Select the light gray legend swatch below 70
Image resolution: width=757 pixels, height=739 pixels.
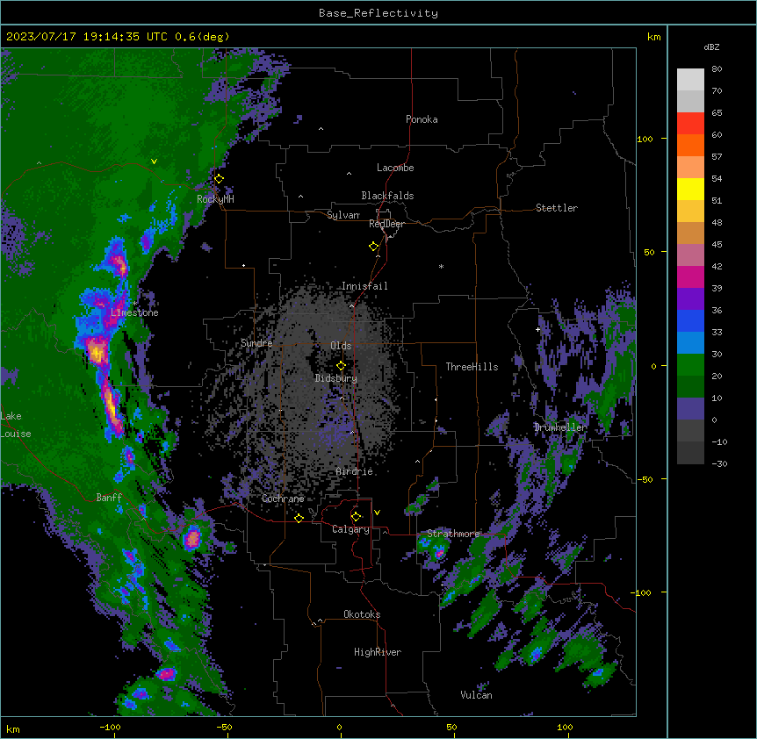(690, 101)
